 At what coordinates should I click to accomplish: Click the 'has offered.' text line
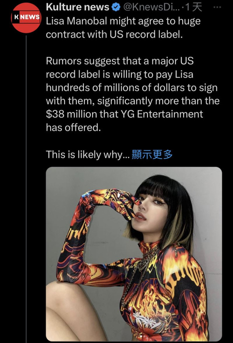(x=73, y=127)
